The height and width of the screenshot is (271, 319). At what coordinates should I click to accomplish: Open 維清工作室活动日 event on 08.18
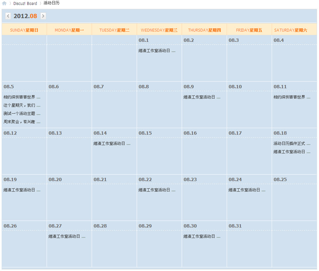292,152
